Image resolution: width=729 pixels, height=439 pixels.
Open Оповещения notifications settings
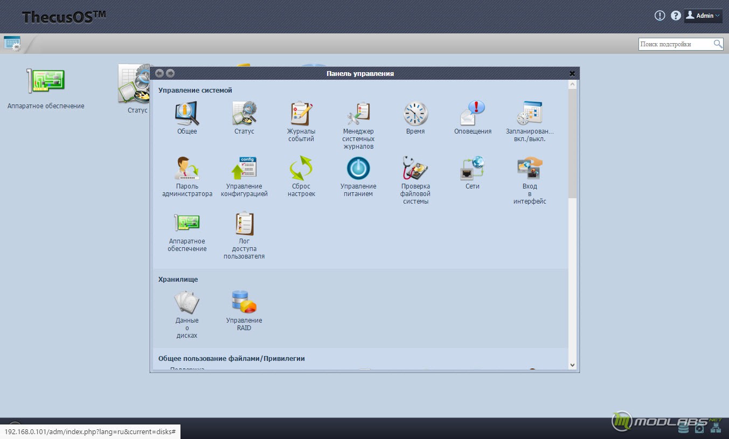[473, 114]
